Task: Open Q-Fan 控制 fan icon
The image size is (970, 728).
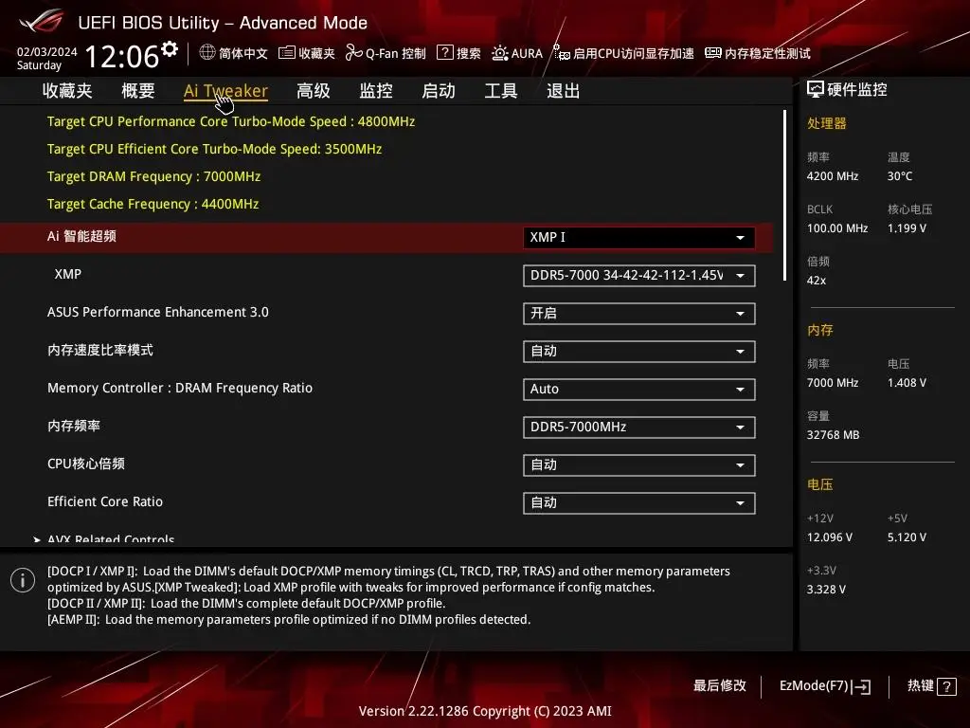Action: click(353, 53)
